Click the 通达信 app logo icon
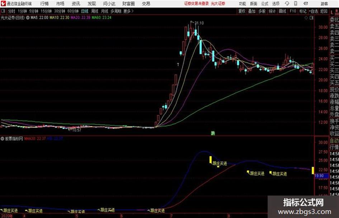 click(3, 4)
